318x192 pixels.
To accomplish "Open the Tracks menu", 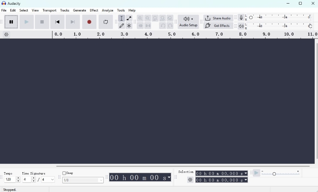I will pos(64,10).
